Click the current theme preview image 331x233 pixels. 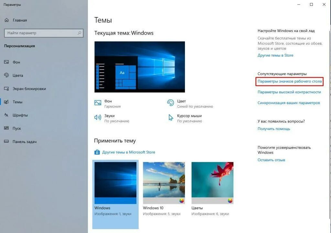[140, 67]
